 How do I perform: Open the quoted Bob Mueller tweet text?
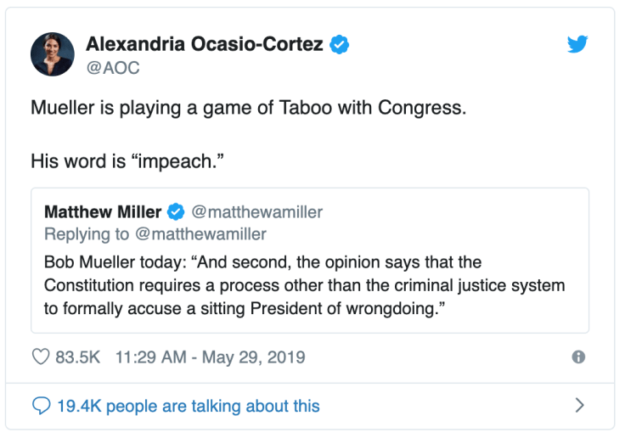304,285
